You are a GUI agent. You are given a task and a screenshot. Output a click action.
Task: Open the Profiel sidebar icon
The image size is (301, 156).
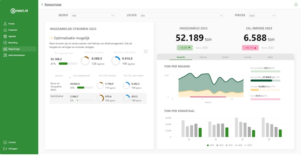(5, 24)
